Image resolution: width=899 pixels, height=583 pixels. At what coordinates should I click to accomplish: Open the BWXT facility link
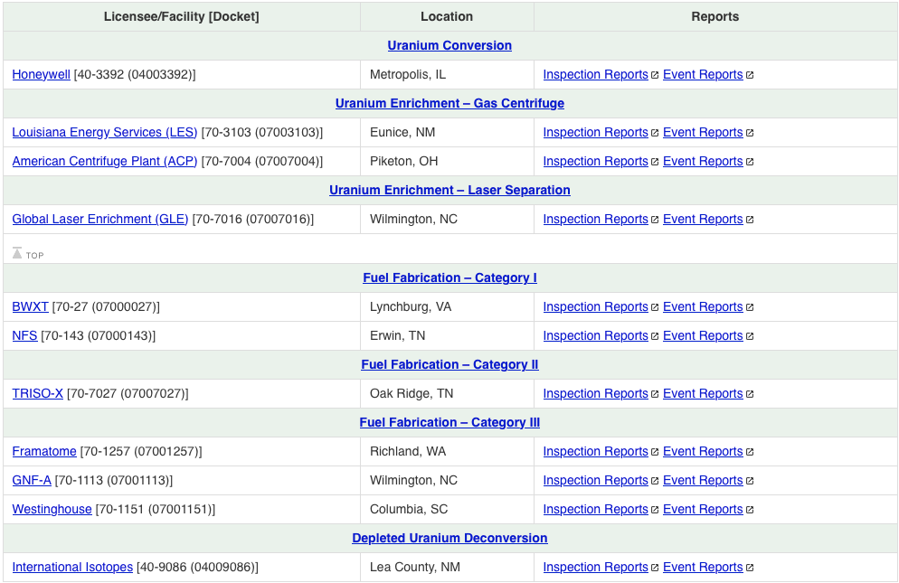31,306
